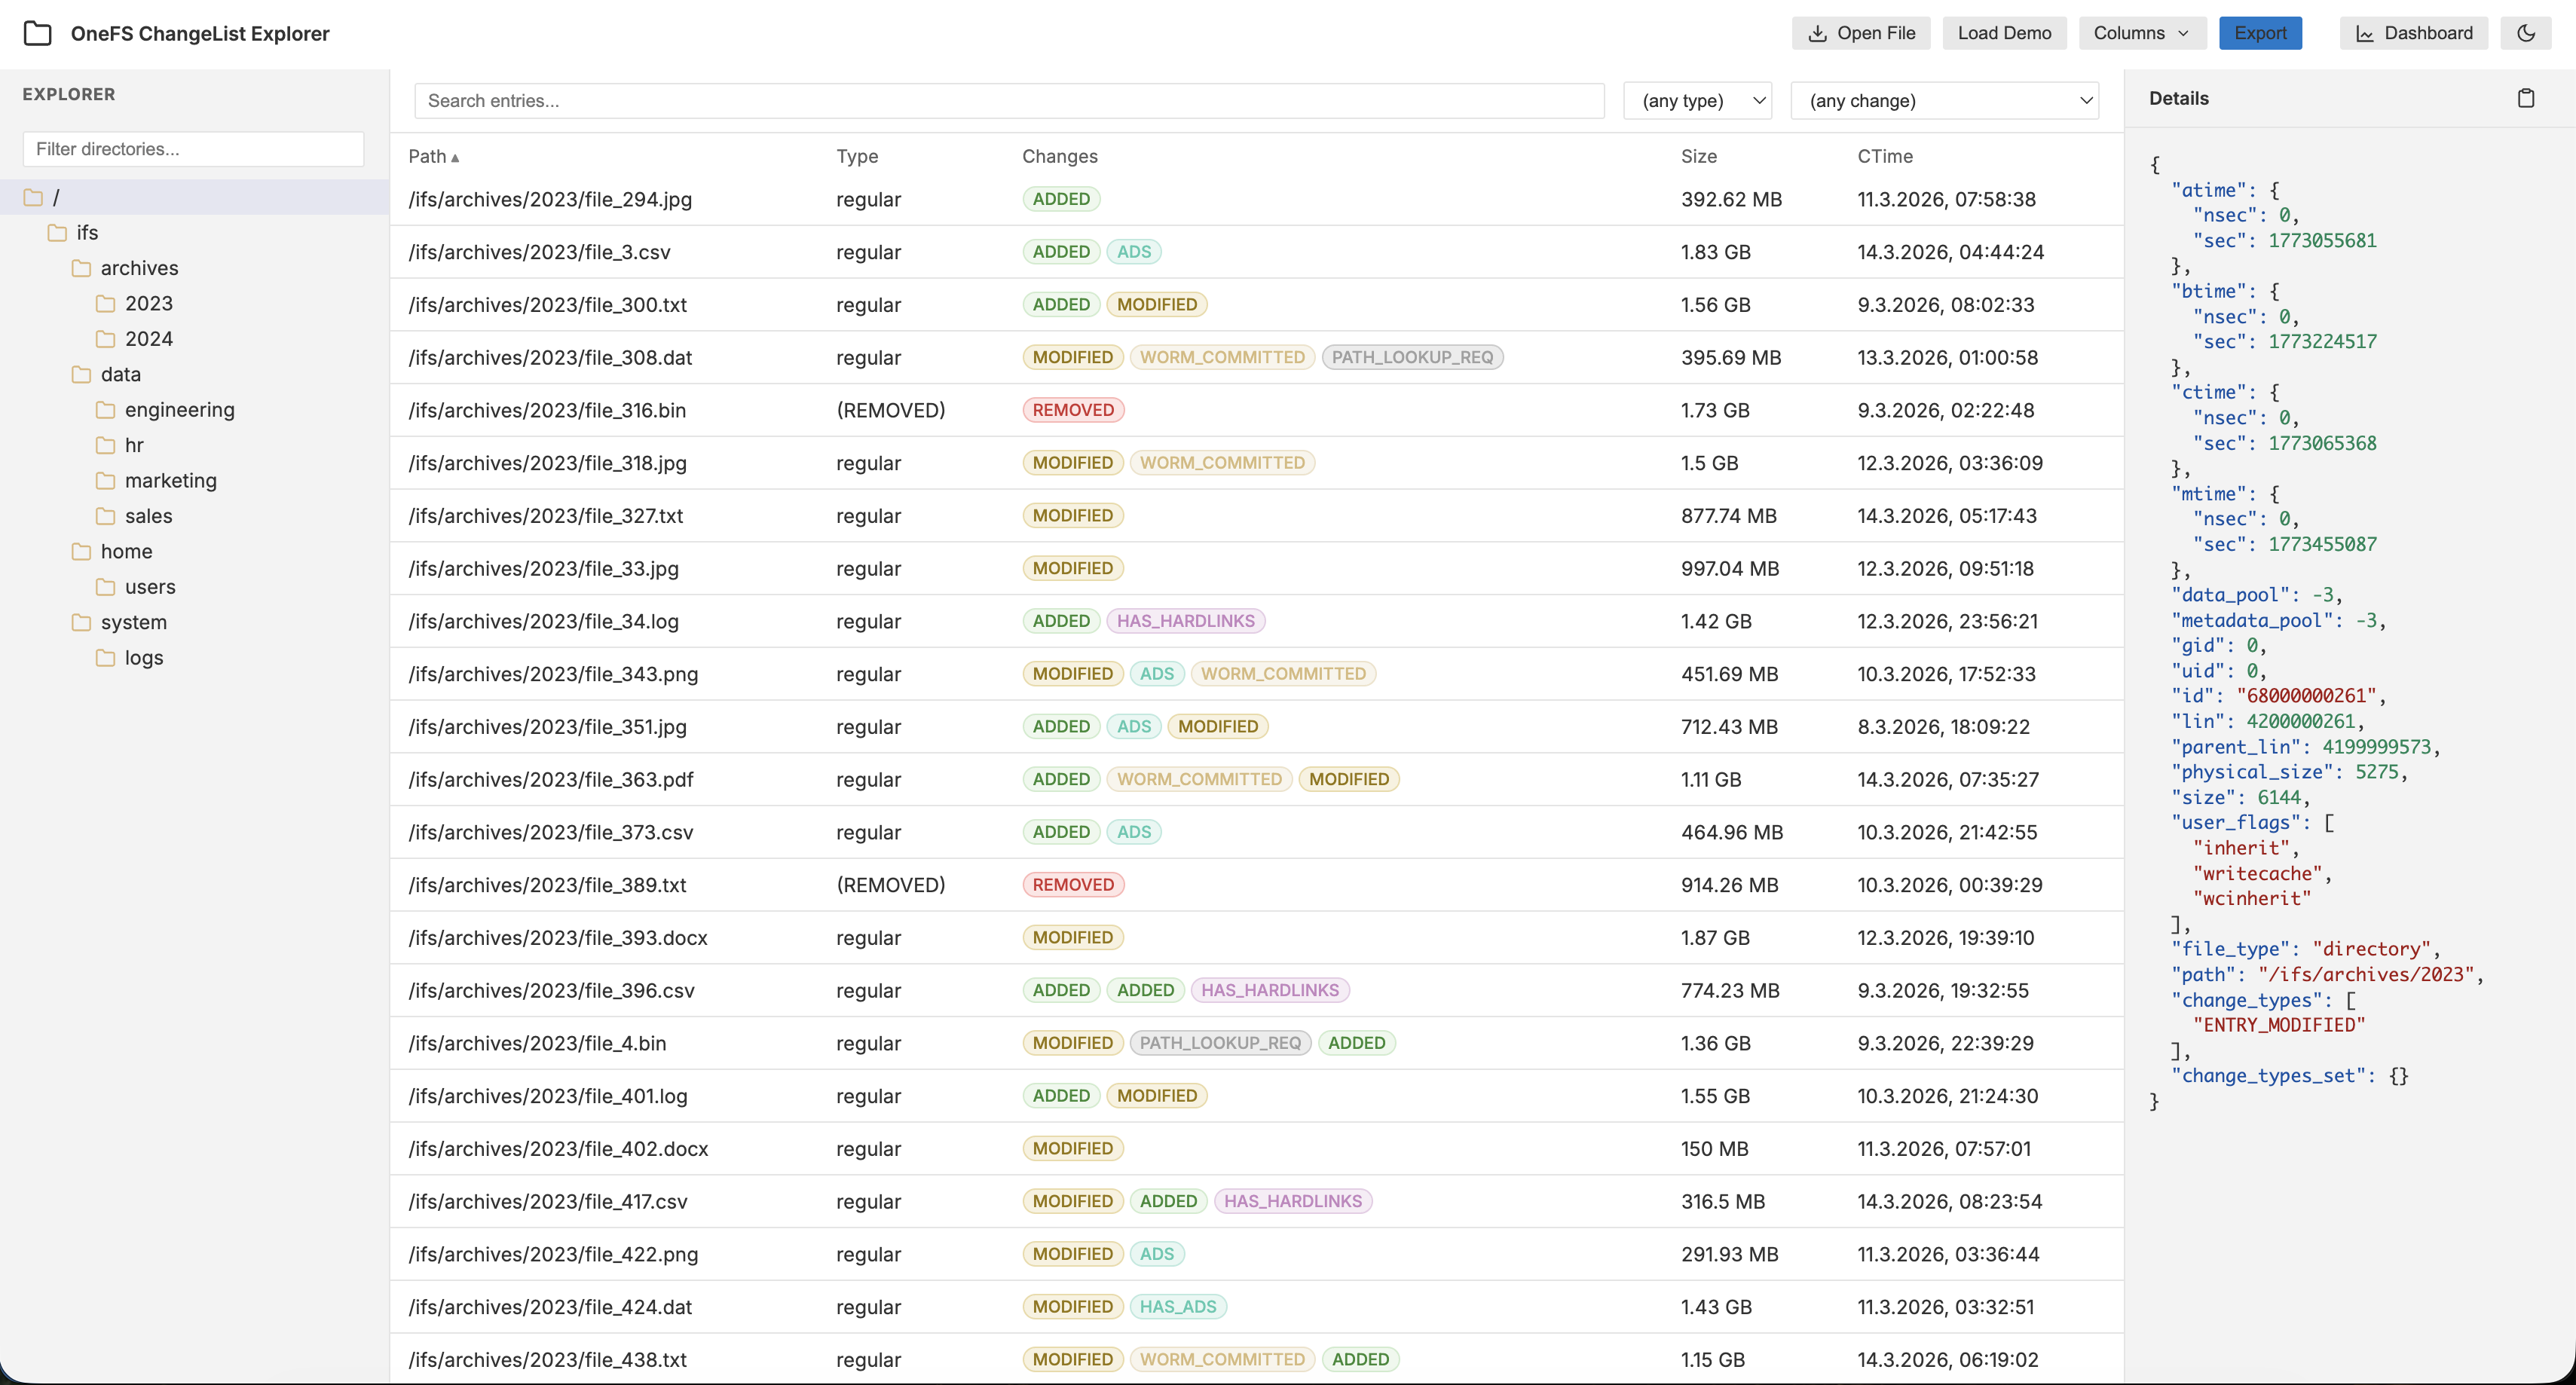The image size is (2576, 1385).
Task: Sort by the Size column header
Action: (1698, 156)
